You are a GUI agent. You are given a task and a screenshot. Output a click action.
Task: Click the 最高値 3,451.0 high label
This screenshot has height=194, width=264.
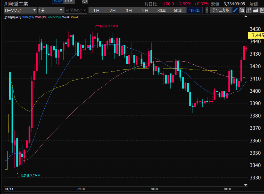click(108, 26)
